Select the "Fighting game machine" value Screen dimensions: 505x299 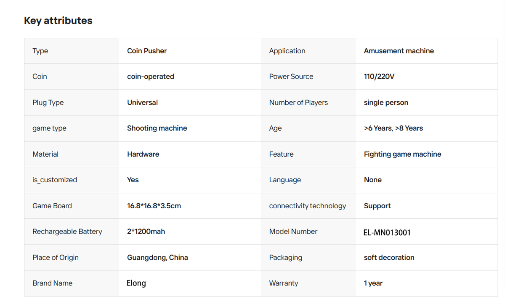[x=403, y=154]
